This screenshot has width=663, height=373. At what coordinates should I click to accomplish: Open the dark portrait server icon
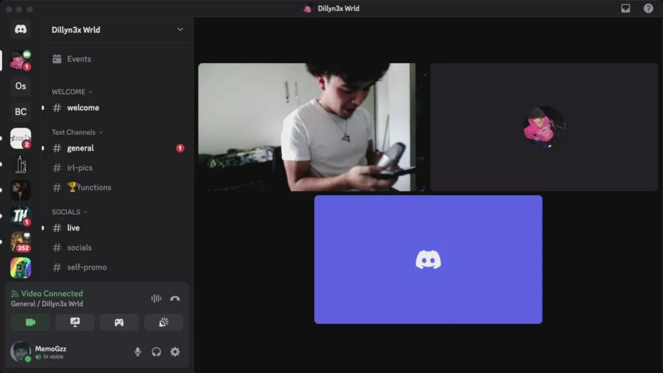21,190
